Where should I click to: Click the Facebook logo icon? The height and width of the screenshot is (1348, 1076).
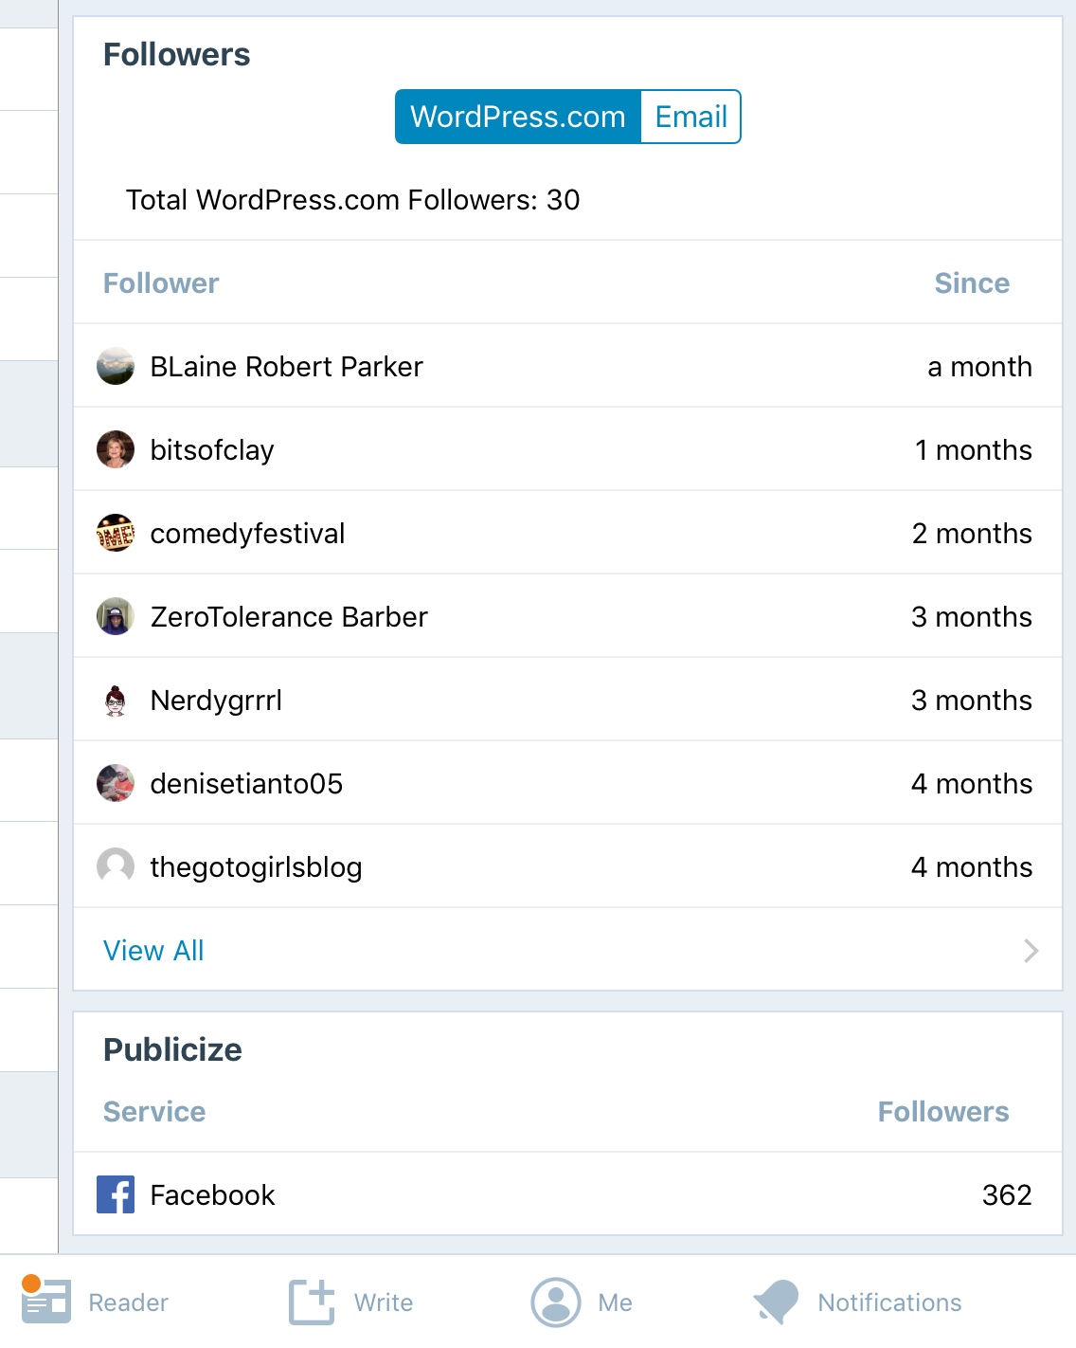pos(116,1194)
